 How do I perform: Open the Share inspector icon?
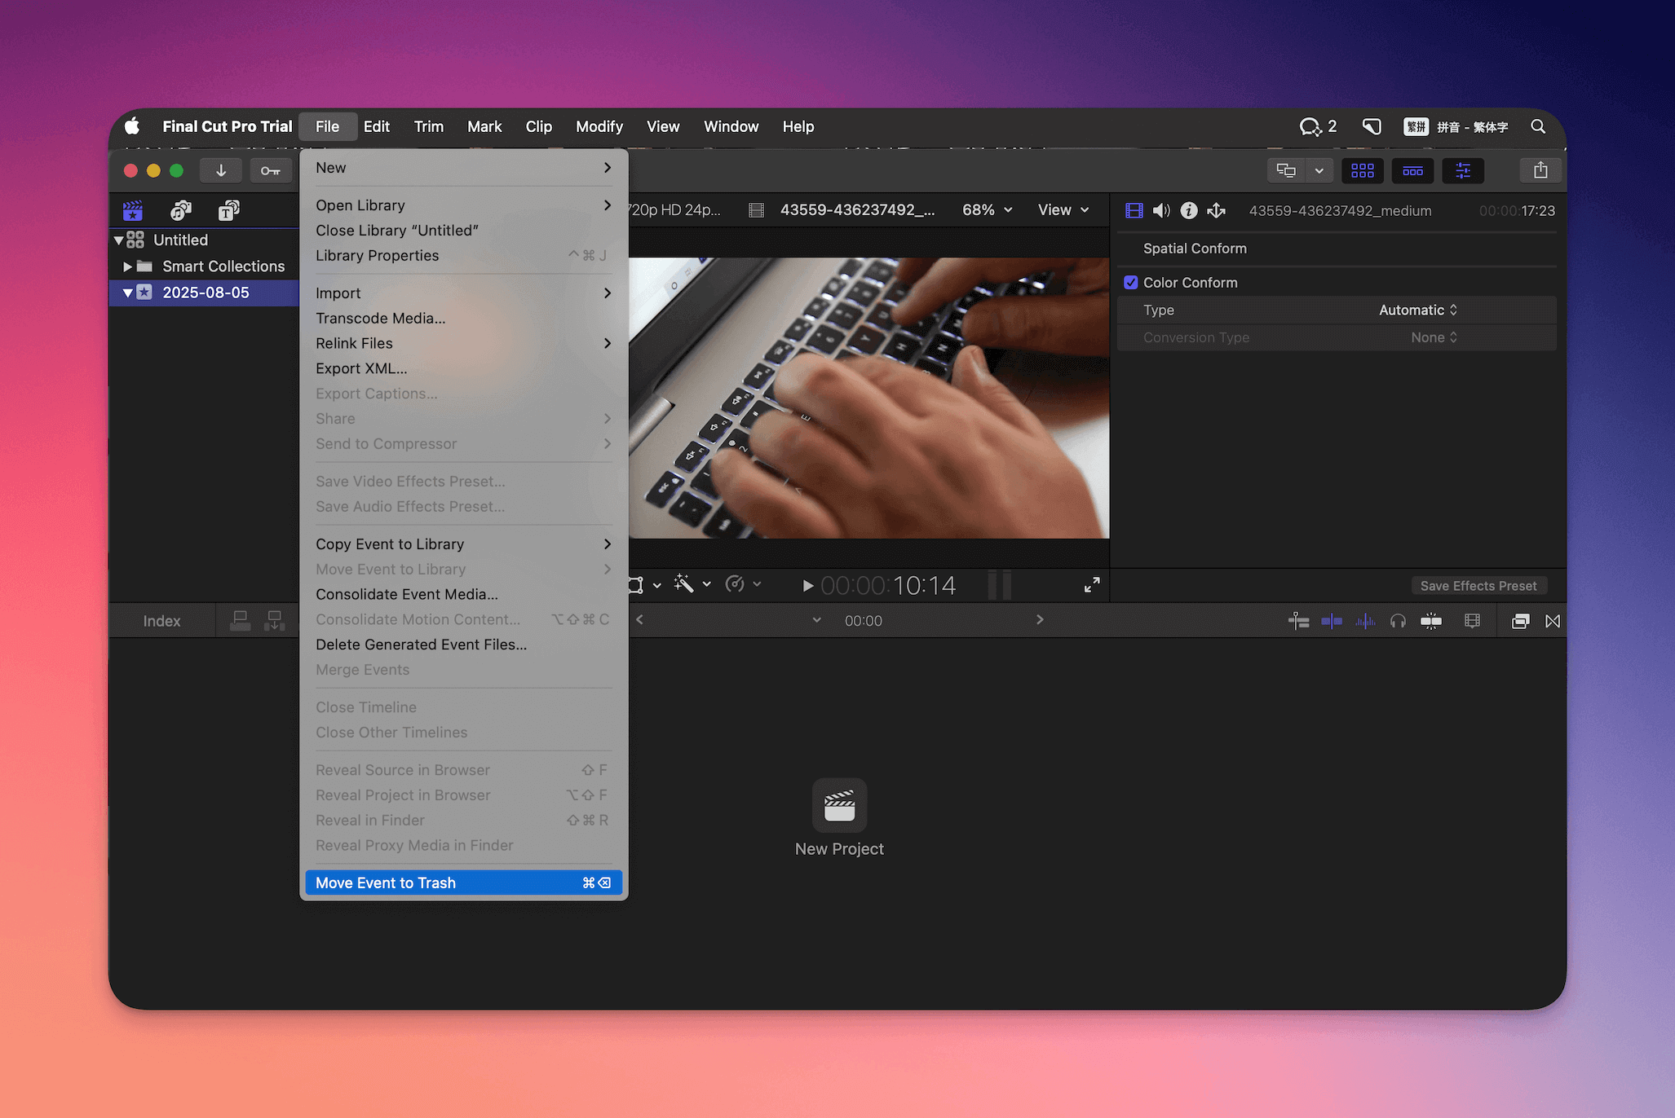1216,211
